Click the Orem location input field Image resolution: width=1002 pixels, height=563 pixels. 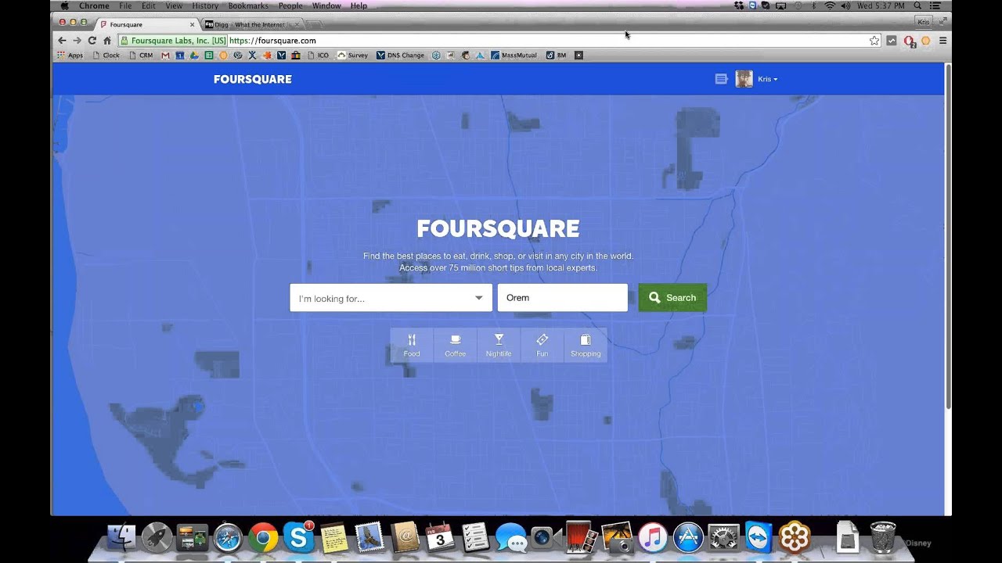562,298
